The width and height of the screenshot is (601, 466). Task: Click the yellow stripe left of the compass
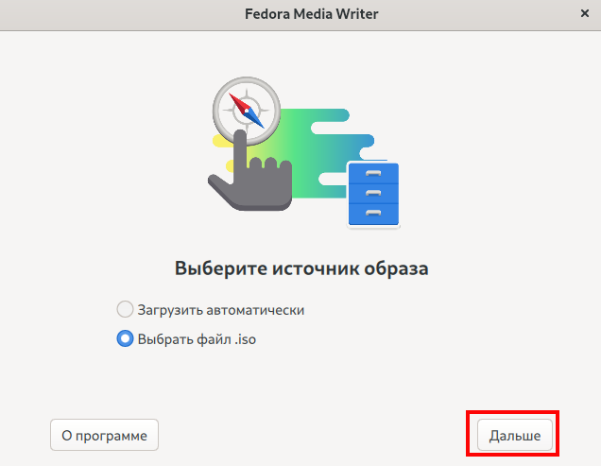tap(217, 140)
